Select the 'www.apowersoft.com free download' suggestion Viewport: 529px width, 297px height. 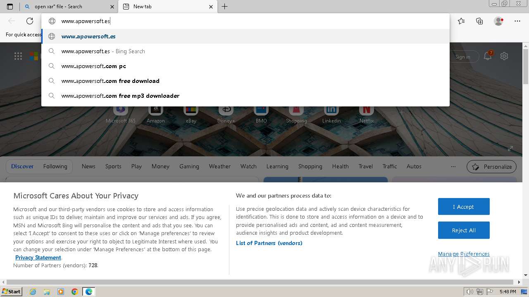pos(245,81)
